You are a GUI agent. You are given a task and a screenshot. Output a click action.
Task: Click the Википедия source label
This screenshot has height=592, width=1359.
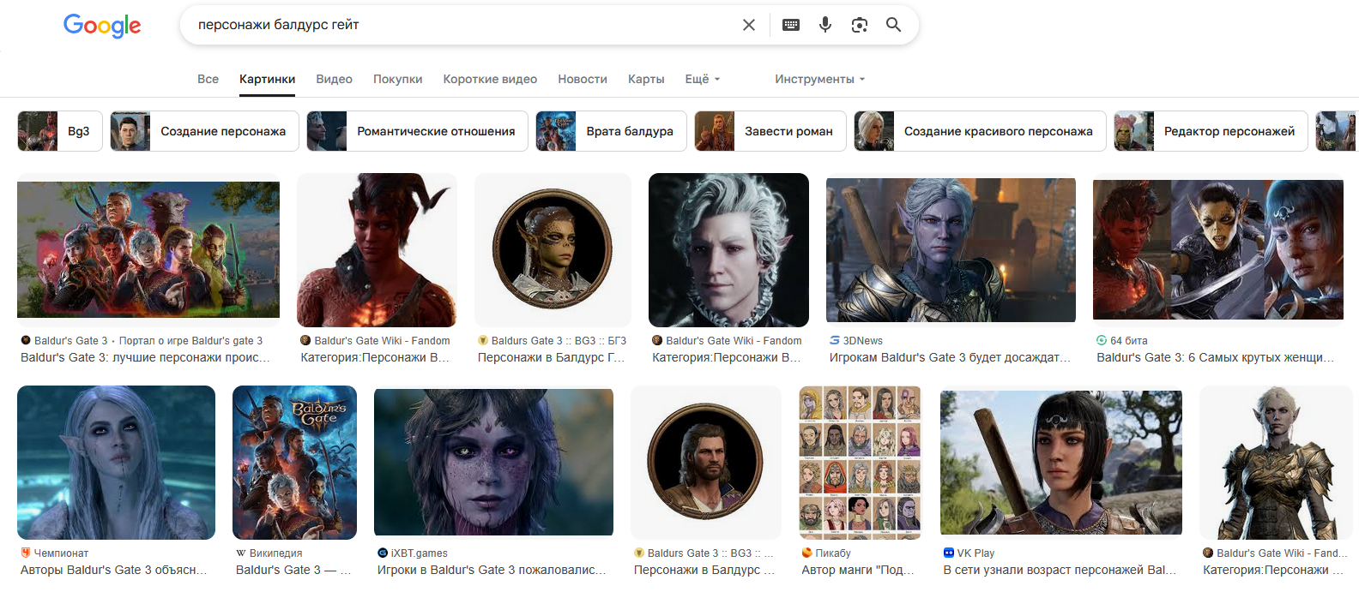(269, 553)
